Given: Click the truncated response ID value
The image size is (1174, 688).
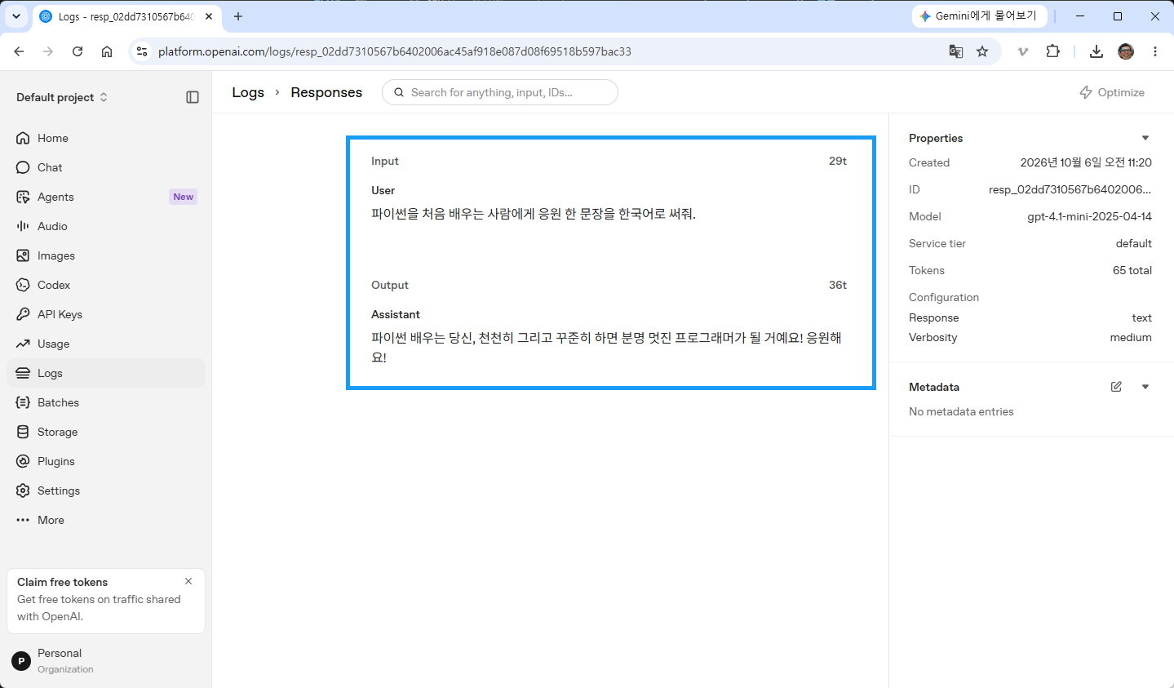Looking at the screenshot, I should (x=1070, y=189).
